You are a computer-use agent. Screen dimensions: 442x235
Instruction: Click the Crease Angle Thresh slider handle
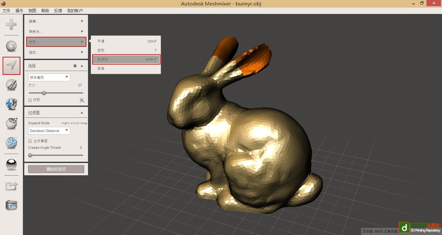click(x=30, y=155)
